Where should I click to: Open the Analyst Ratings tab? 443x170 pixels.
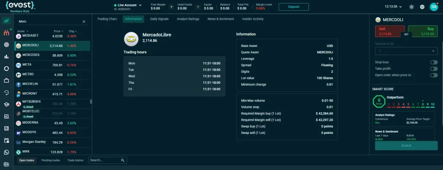point(188,19)
